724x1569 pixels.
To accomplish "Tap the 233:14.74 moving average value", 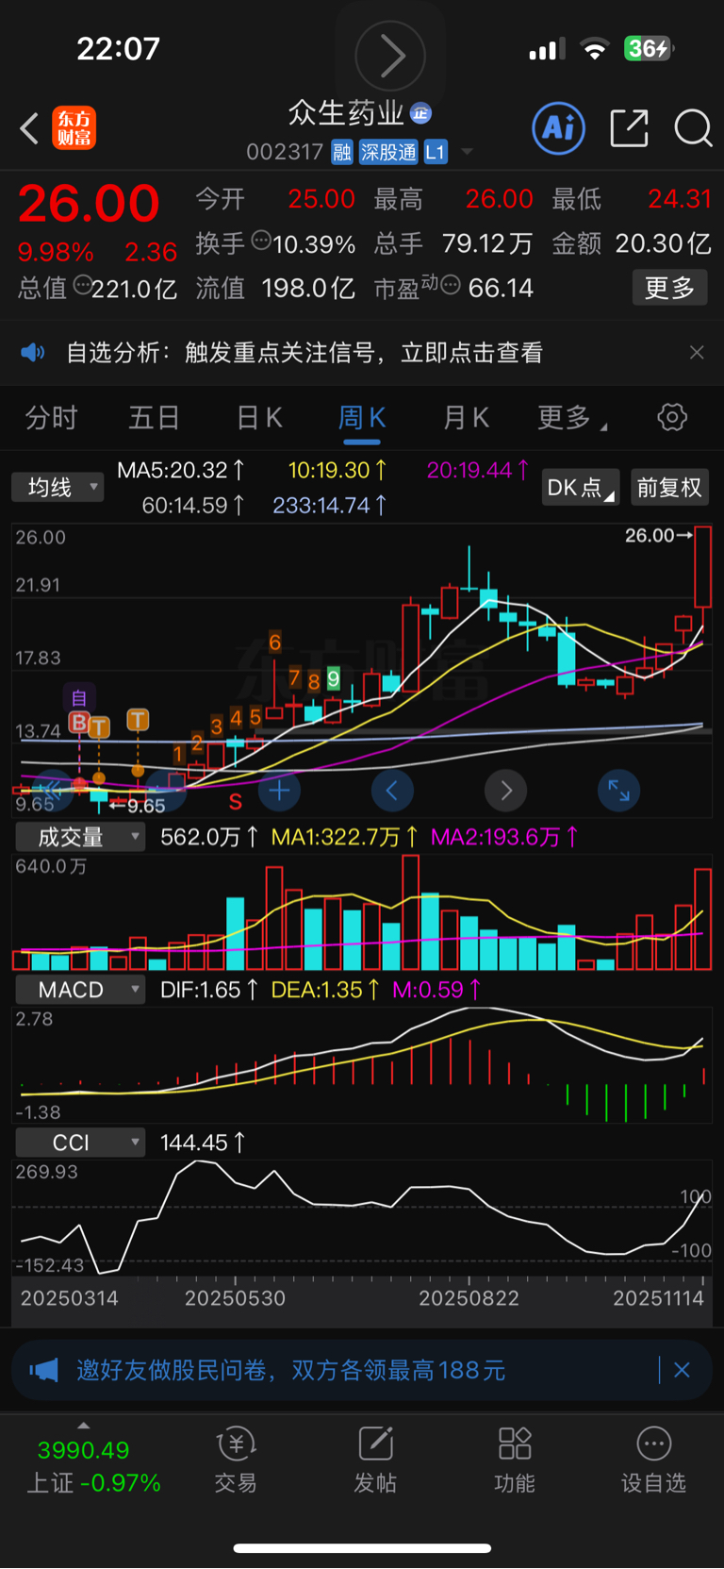I will pos(330,506).
